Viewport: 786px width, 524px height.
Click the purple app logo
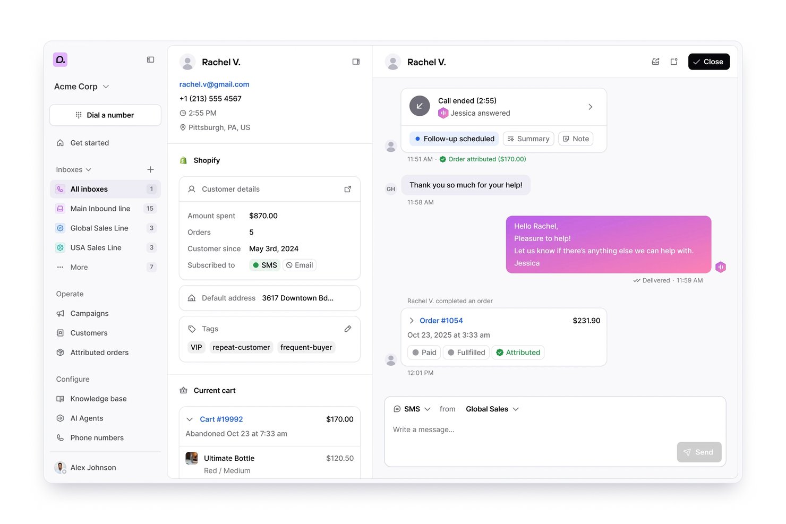60,59
